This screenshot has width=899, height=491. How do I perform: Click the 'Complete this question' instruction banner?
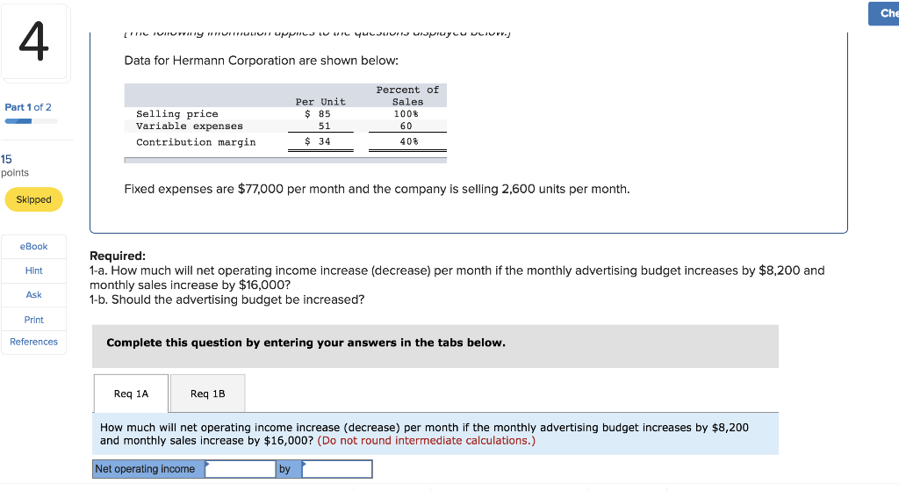(x=435, y=346)
